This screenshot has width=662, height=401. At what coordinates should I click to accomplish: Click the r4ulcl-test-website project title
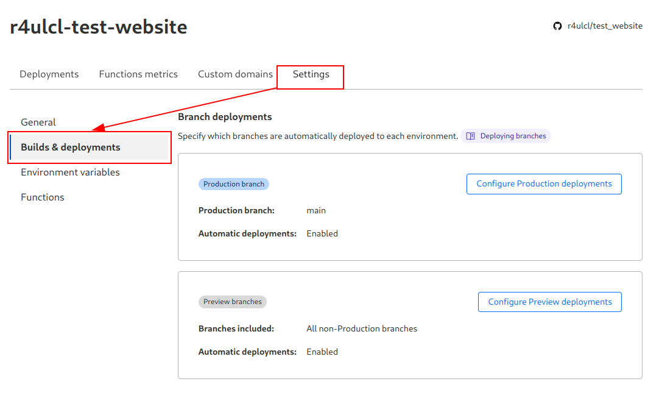(99, 27)
